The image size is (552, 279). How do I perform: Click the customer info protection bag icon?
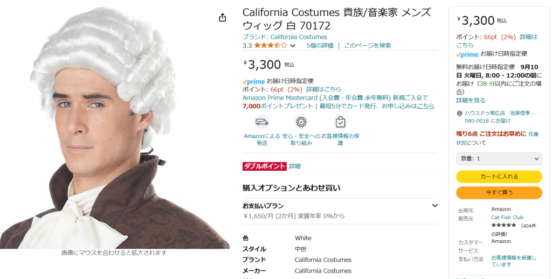point(340,122)
